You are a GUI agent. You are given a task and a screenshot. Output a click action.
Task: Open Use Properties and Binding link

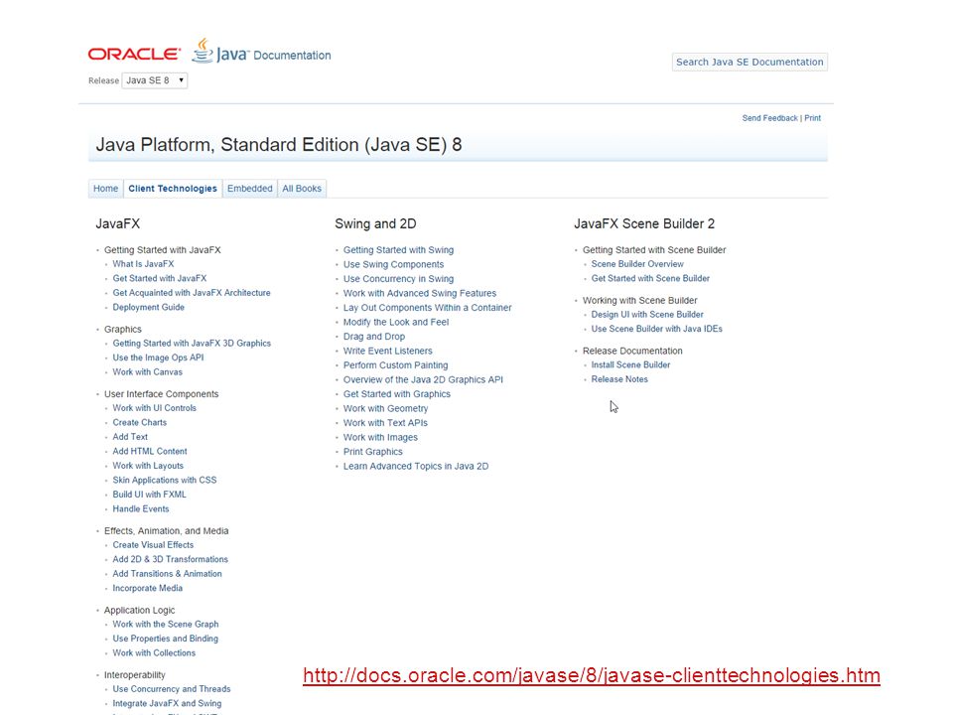(166, 639)
